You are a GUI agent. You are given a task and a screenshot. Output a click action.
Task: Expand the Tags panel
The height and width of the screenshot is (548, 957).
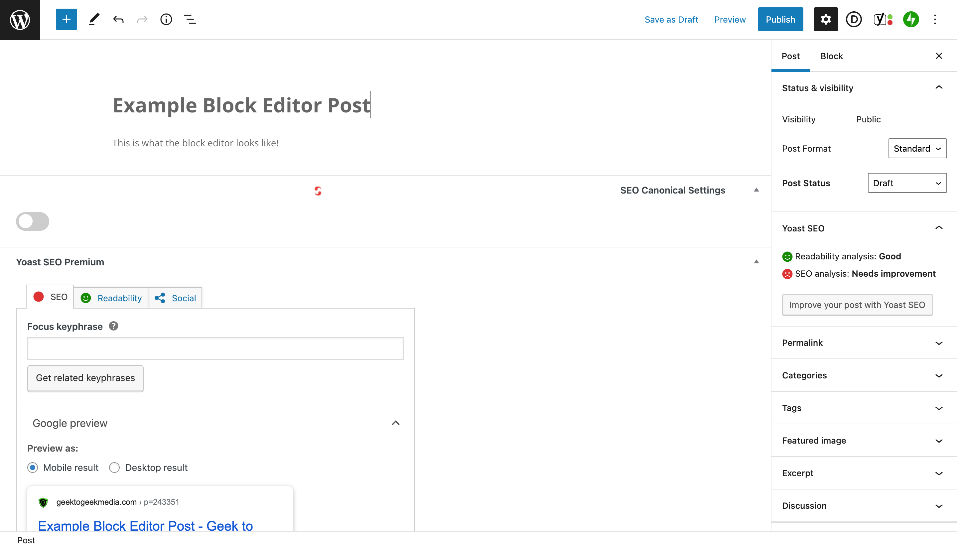click(864, 408)
